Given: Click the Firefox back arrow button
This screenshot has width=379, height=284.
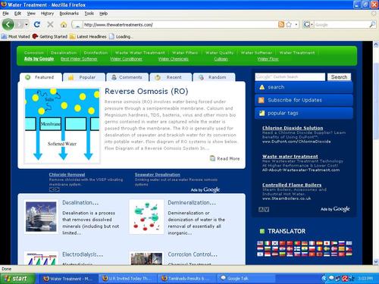Looking at the screenshot, I should click(8, 24).
